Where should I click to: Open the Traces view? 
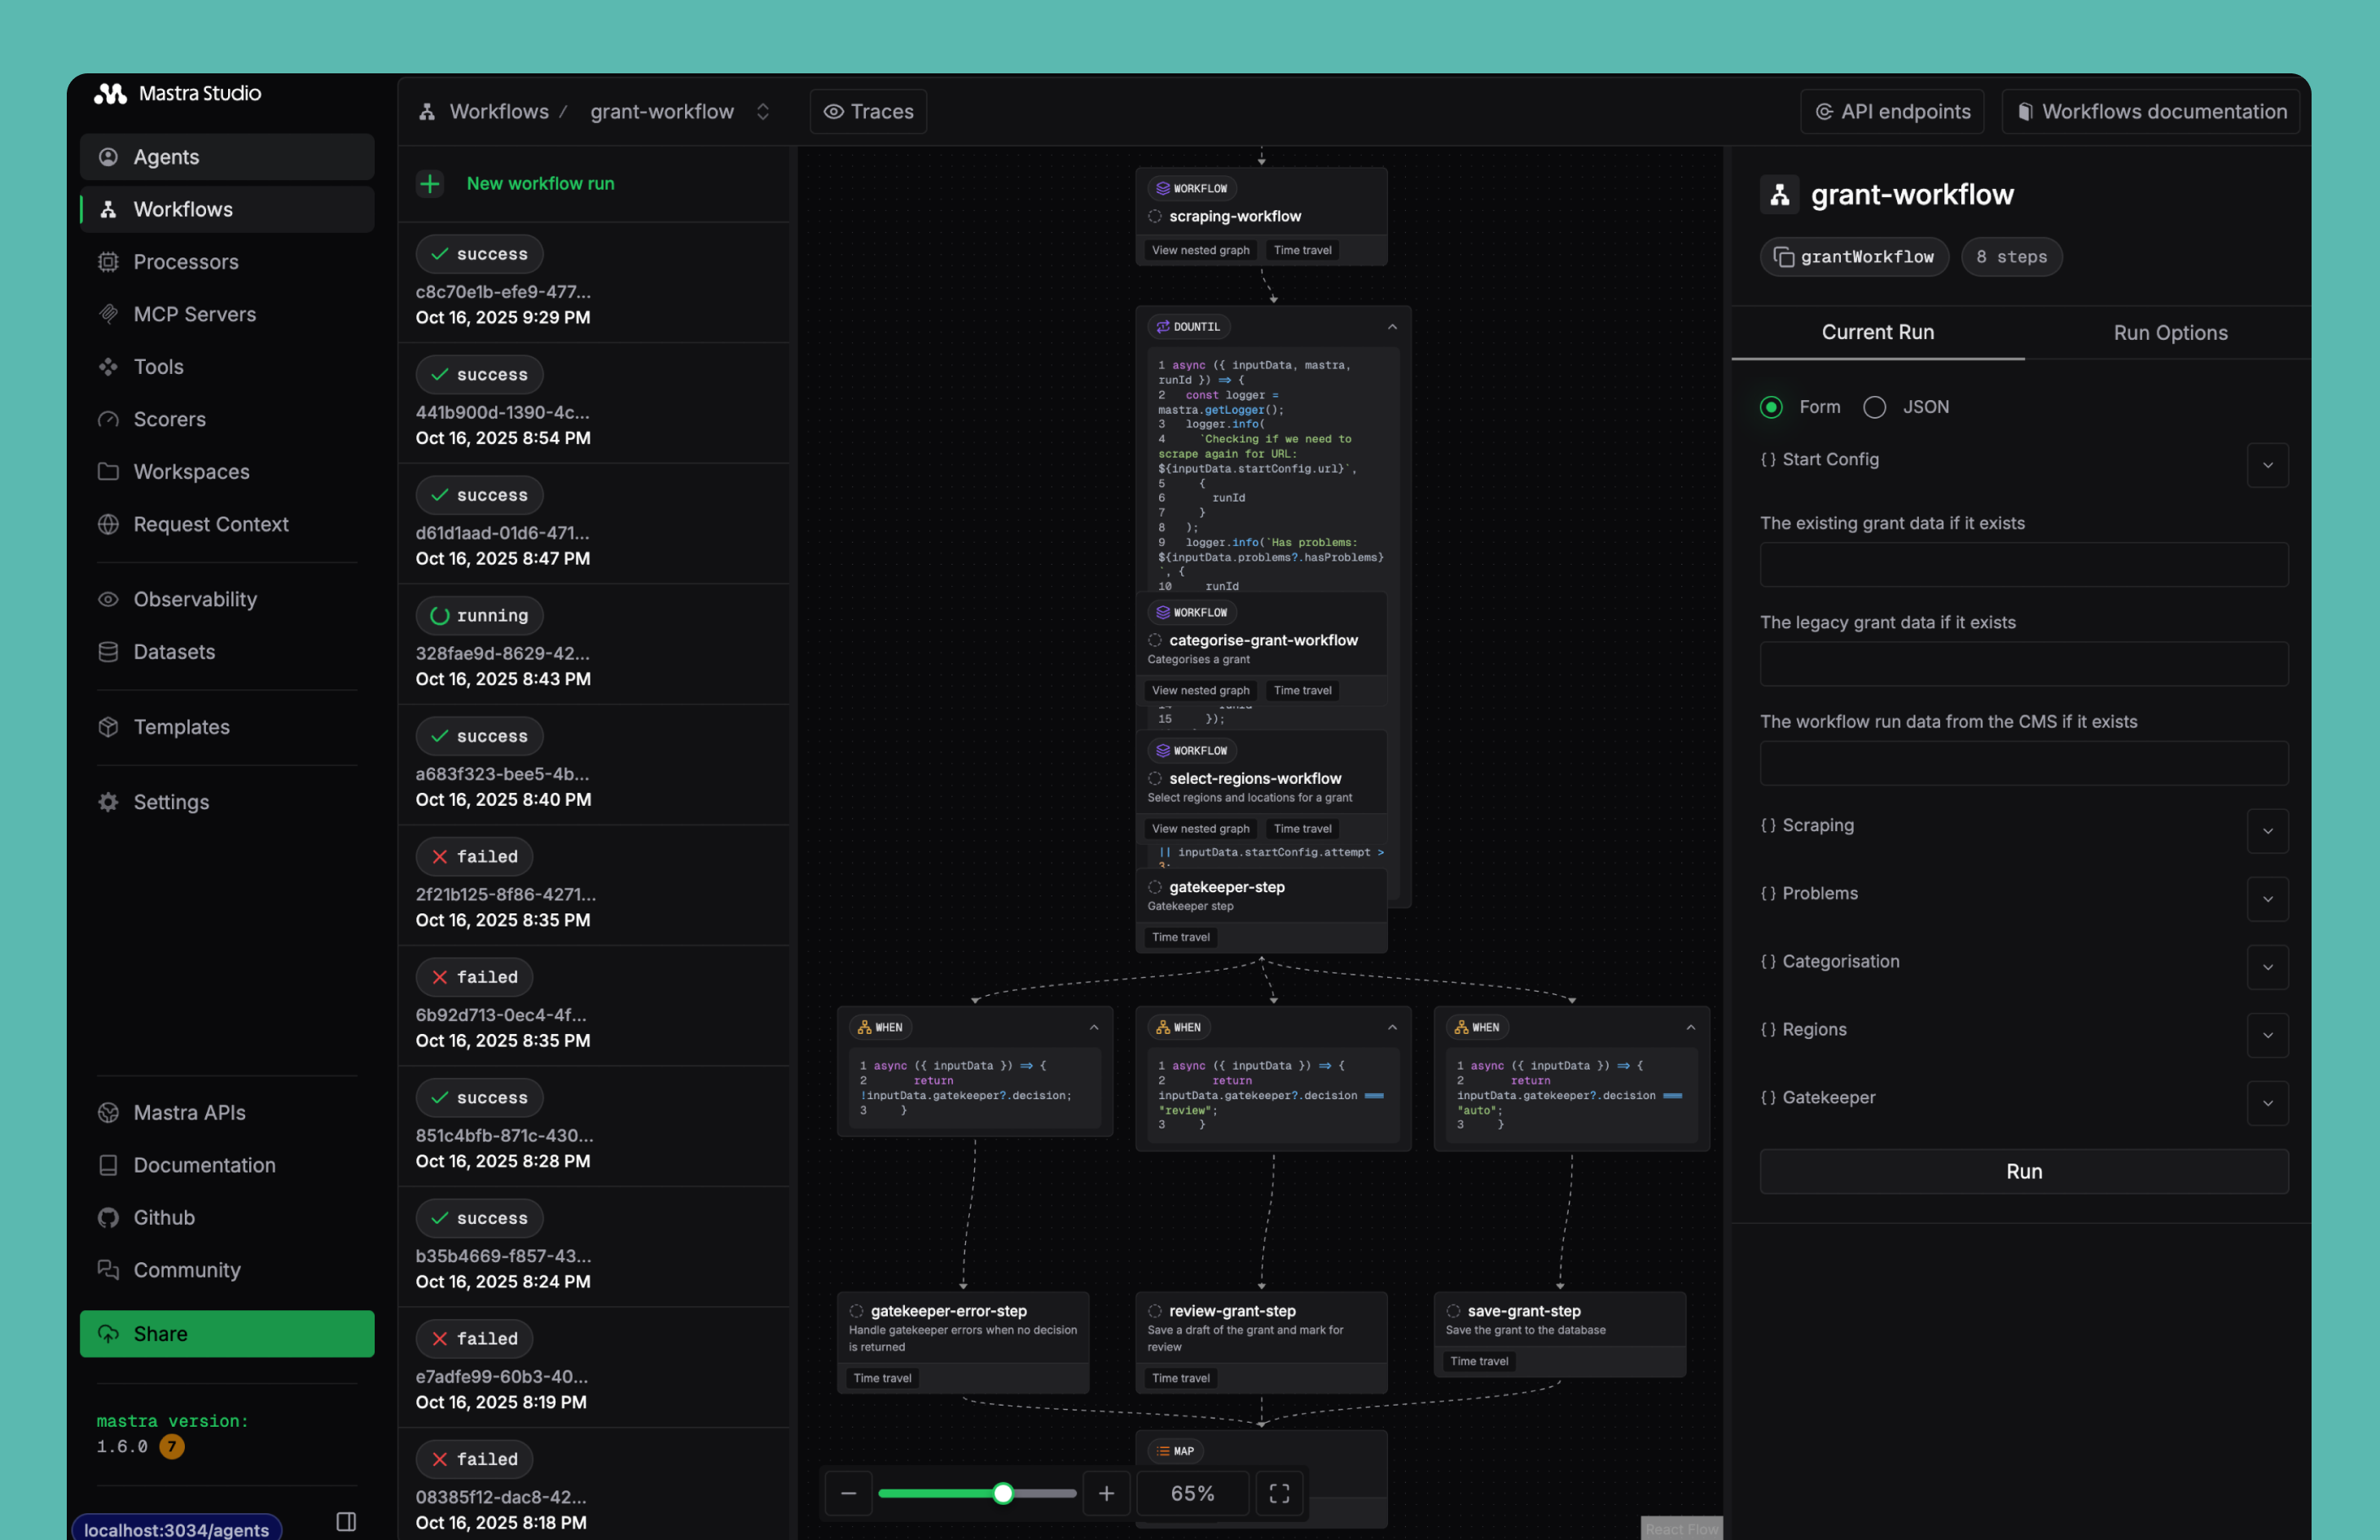tap(867, 111)
